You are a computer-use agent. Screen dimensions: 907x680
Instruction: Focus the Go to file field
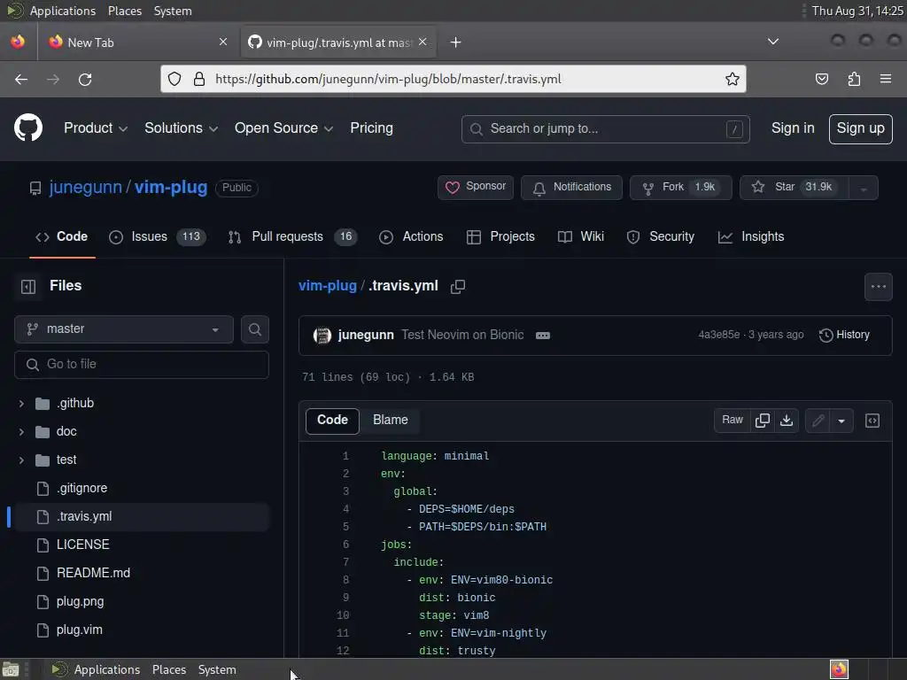pos(142,365)
